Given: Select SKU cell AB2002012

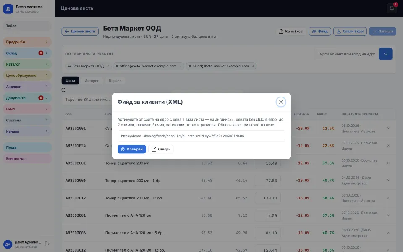Looking at the screenshot, I should (76, 198).
